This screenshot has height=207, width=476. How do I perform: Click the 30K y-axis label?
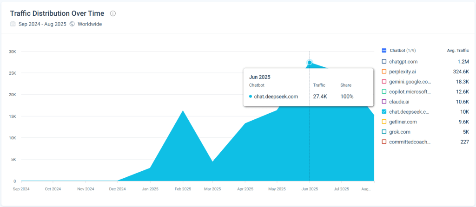click(13, 52)
